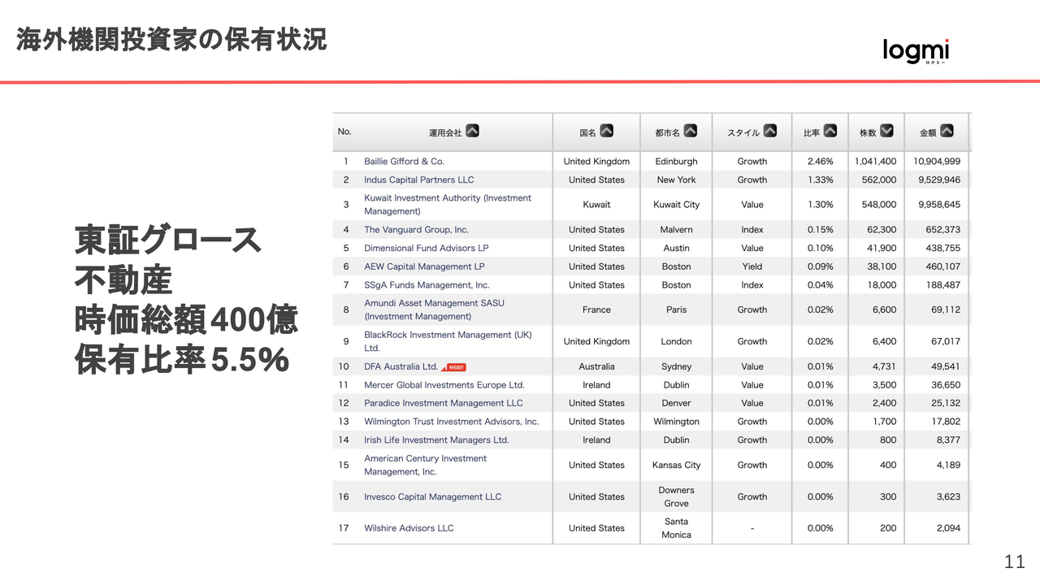Open SSgA Funds Management, Inc. link

(427, 285)
